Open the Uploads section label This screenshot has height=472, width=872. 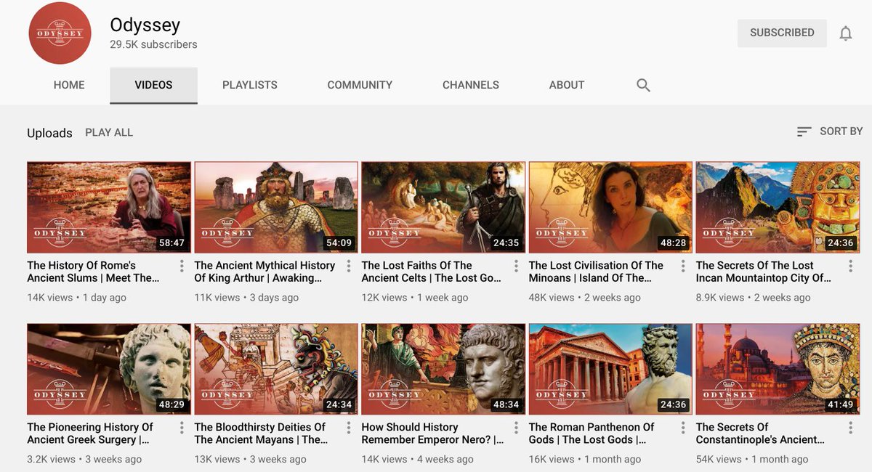[49, 133]
